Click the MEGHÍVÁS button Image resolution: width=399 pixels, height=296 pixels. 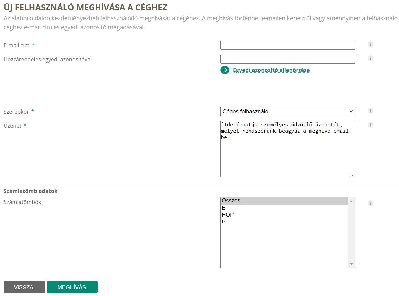click(72, 287)
